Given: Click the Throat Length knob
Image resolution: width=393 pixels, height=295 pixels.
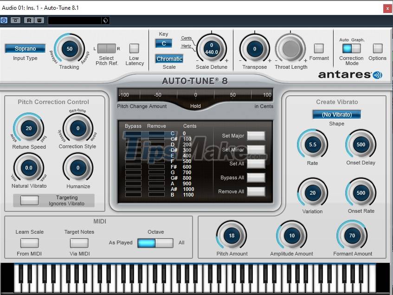Looking at the screenshot, I should (x=290, y=49).
